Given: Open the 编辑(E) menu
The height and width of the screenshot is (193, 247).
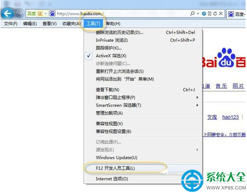Looking at the screenshot, I should [x=30, y=24].
